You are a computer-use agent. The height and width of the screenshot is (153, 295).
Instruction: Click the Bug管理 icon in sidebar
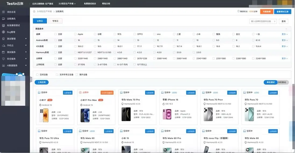(3, 32)
